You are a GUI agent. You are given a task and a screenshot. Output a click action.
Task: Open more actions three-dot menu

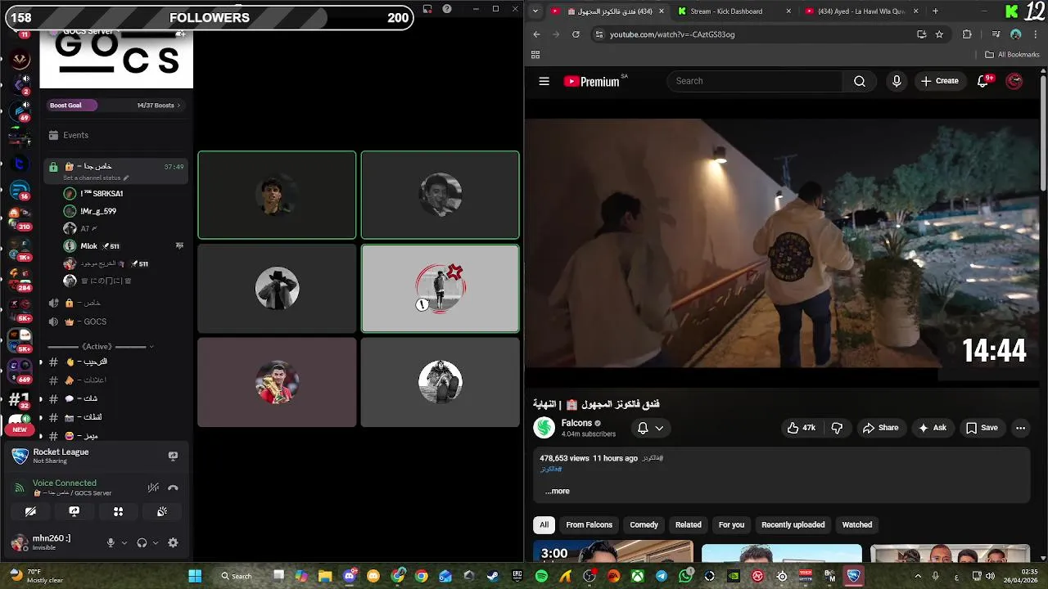point(1020,428)
